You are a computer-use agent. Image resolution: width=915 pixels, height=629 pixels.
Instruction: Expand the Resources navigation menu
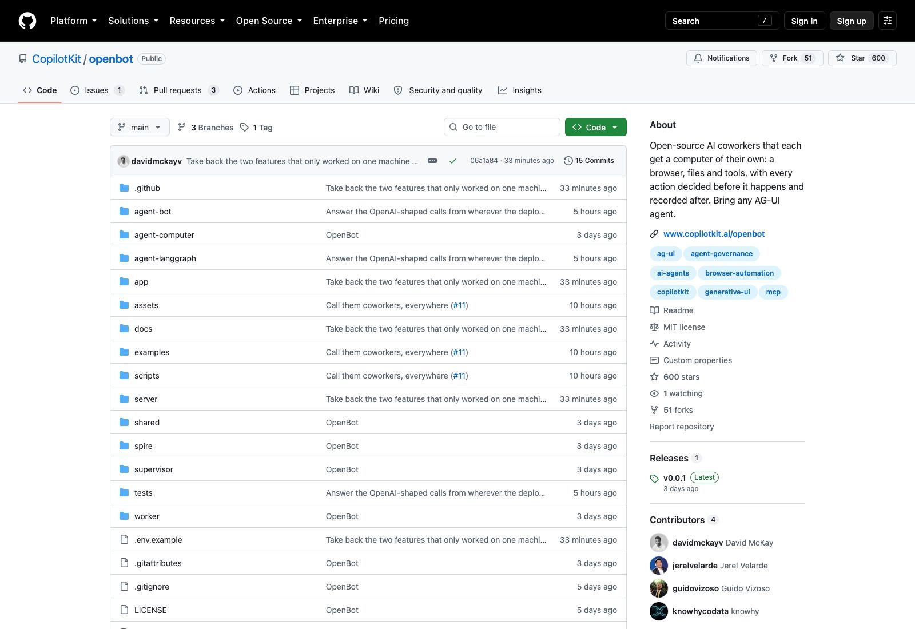[x=197, y=21]
